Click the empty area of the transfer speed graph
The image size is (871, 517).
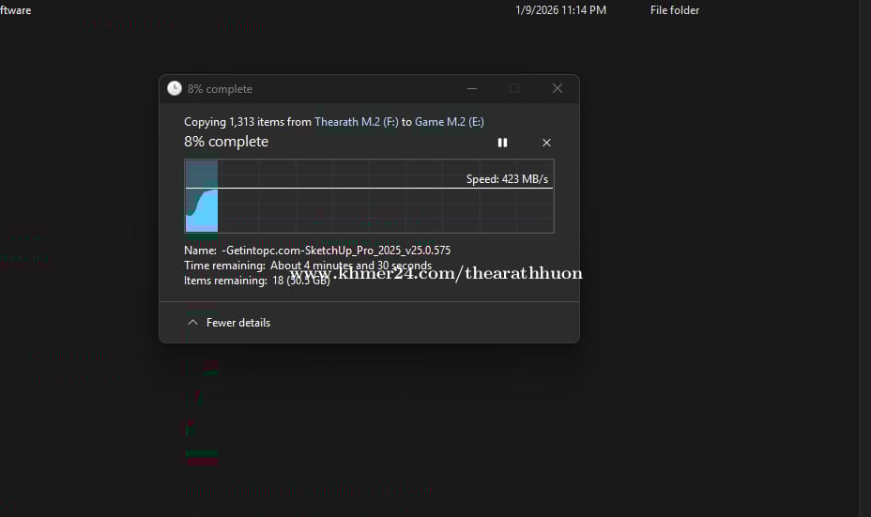(385, 211)
